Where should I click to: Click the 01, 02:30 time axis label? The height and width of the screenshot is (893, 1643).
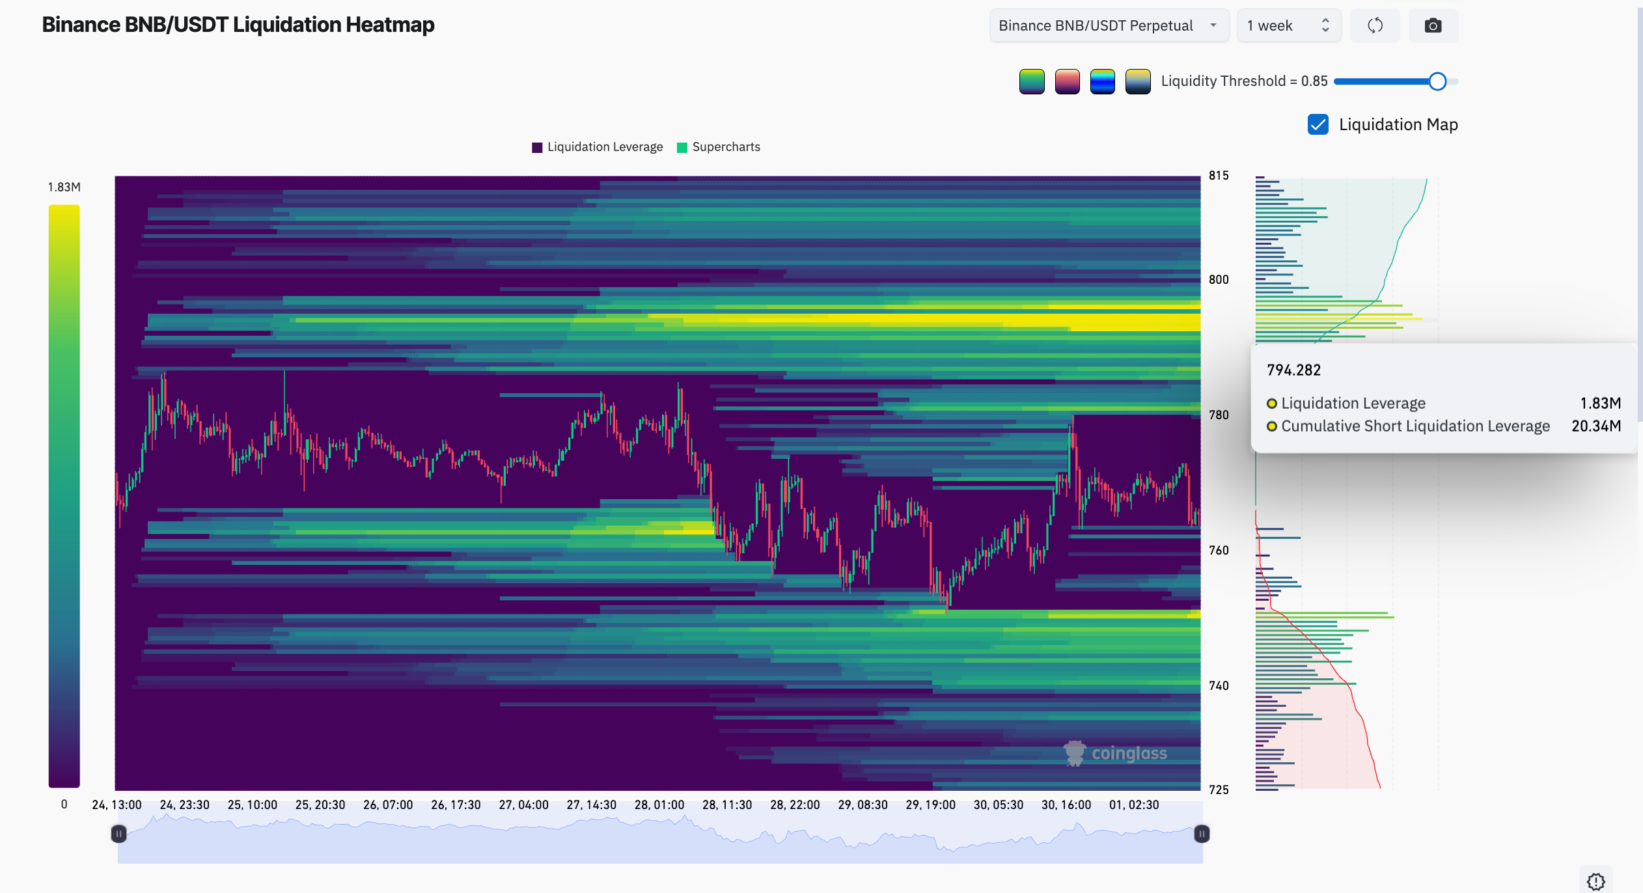pos(1134,805)
